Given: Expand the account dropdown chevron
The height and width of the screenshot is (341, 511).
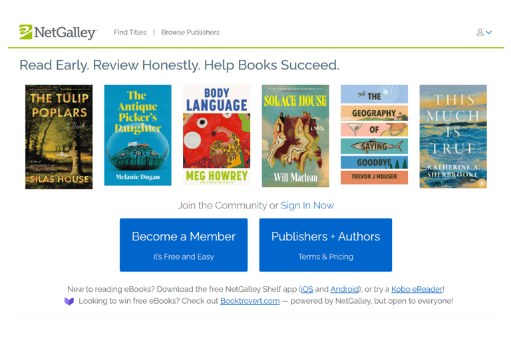Looking at the screenshot, I should (489, 33).
